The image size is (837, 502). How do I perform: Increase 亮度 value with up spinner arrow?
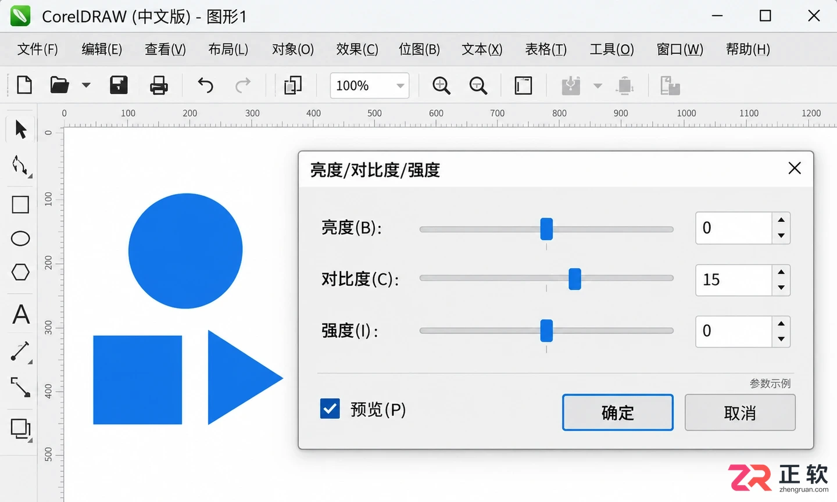[x=781, y=220]
